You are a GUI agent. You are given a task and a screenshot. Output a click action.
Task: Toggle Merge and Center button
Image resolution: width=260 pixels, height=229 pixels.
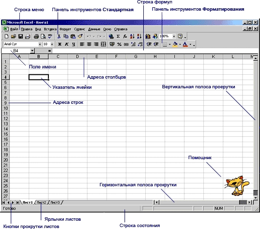point(103,44)
